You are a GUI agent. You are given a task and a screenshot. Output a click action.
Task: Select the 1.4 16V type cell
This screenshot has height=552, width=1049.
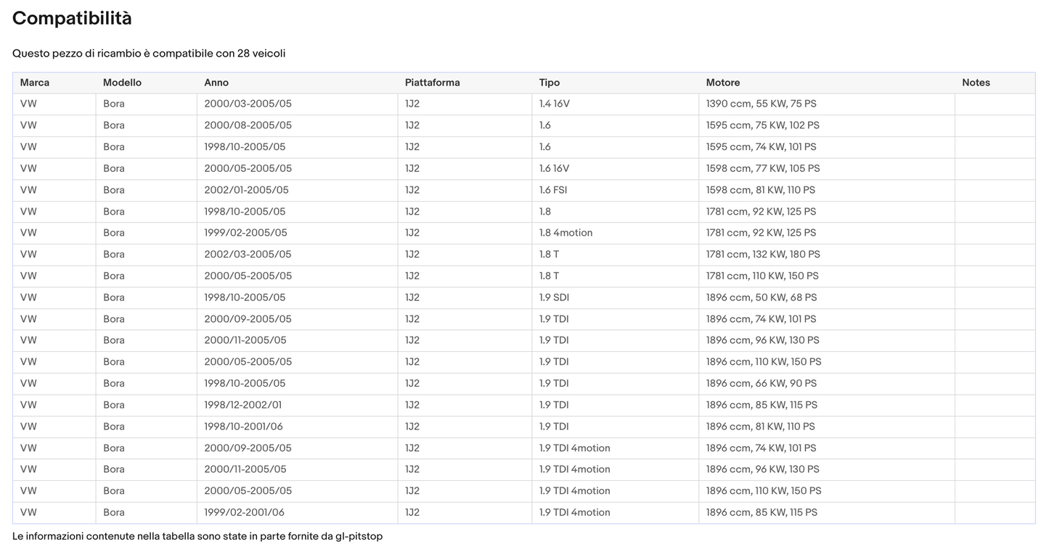pos(555,104)
